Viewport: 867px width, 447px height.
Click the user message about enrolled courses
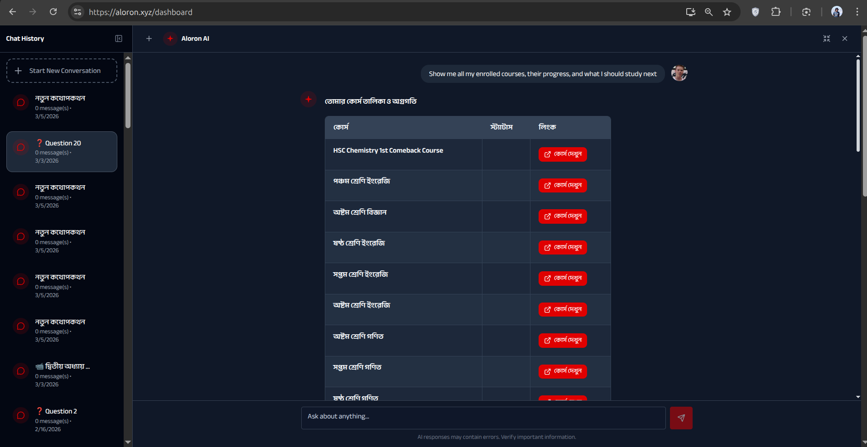(x=543, y=73)
